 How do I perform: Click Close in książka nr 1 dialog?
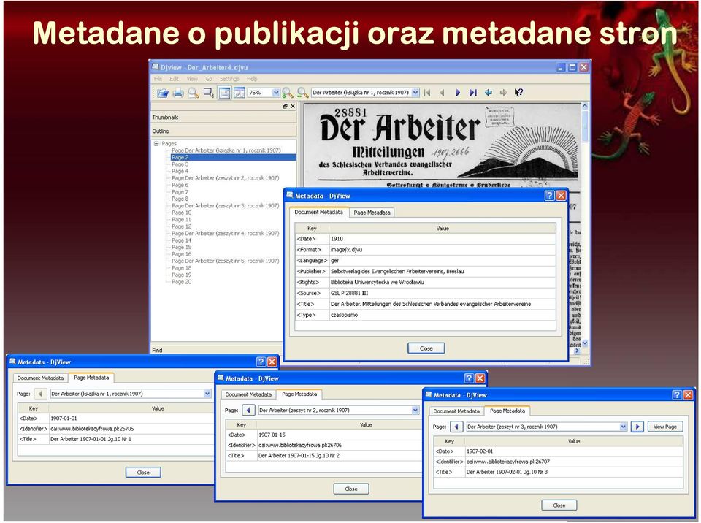point(143,472)
